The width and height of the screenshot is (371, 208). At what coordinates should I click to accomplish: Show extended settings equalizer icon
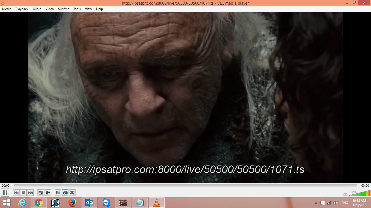point(48,193)
